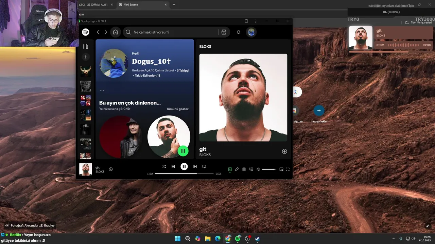Open the '5 Takipçi' followers link

tap(183, 70)
